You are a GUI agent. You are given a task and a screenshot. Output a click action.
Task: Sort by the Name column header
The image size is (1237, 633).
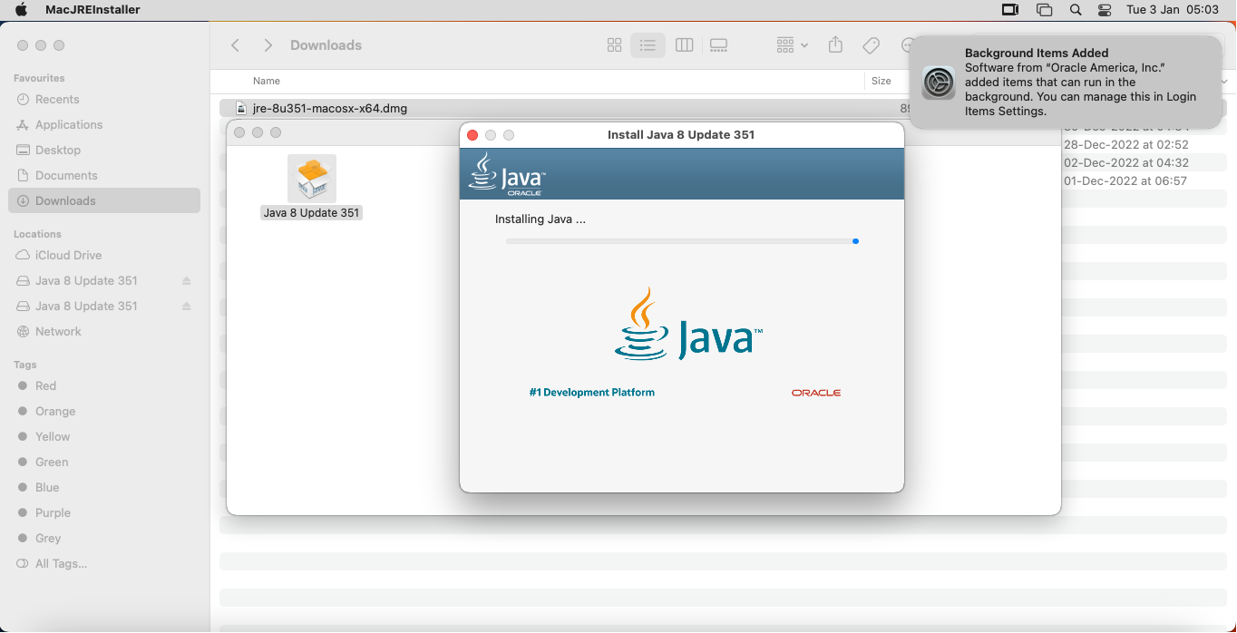coord(267,82)
